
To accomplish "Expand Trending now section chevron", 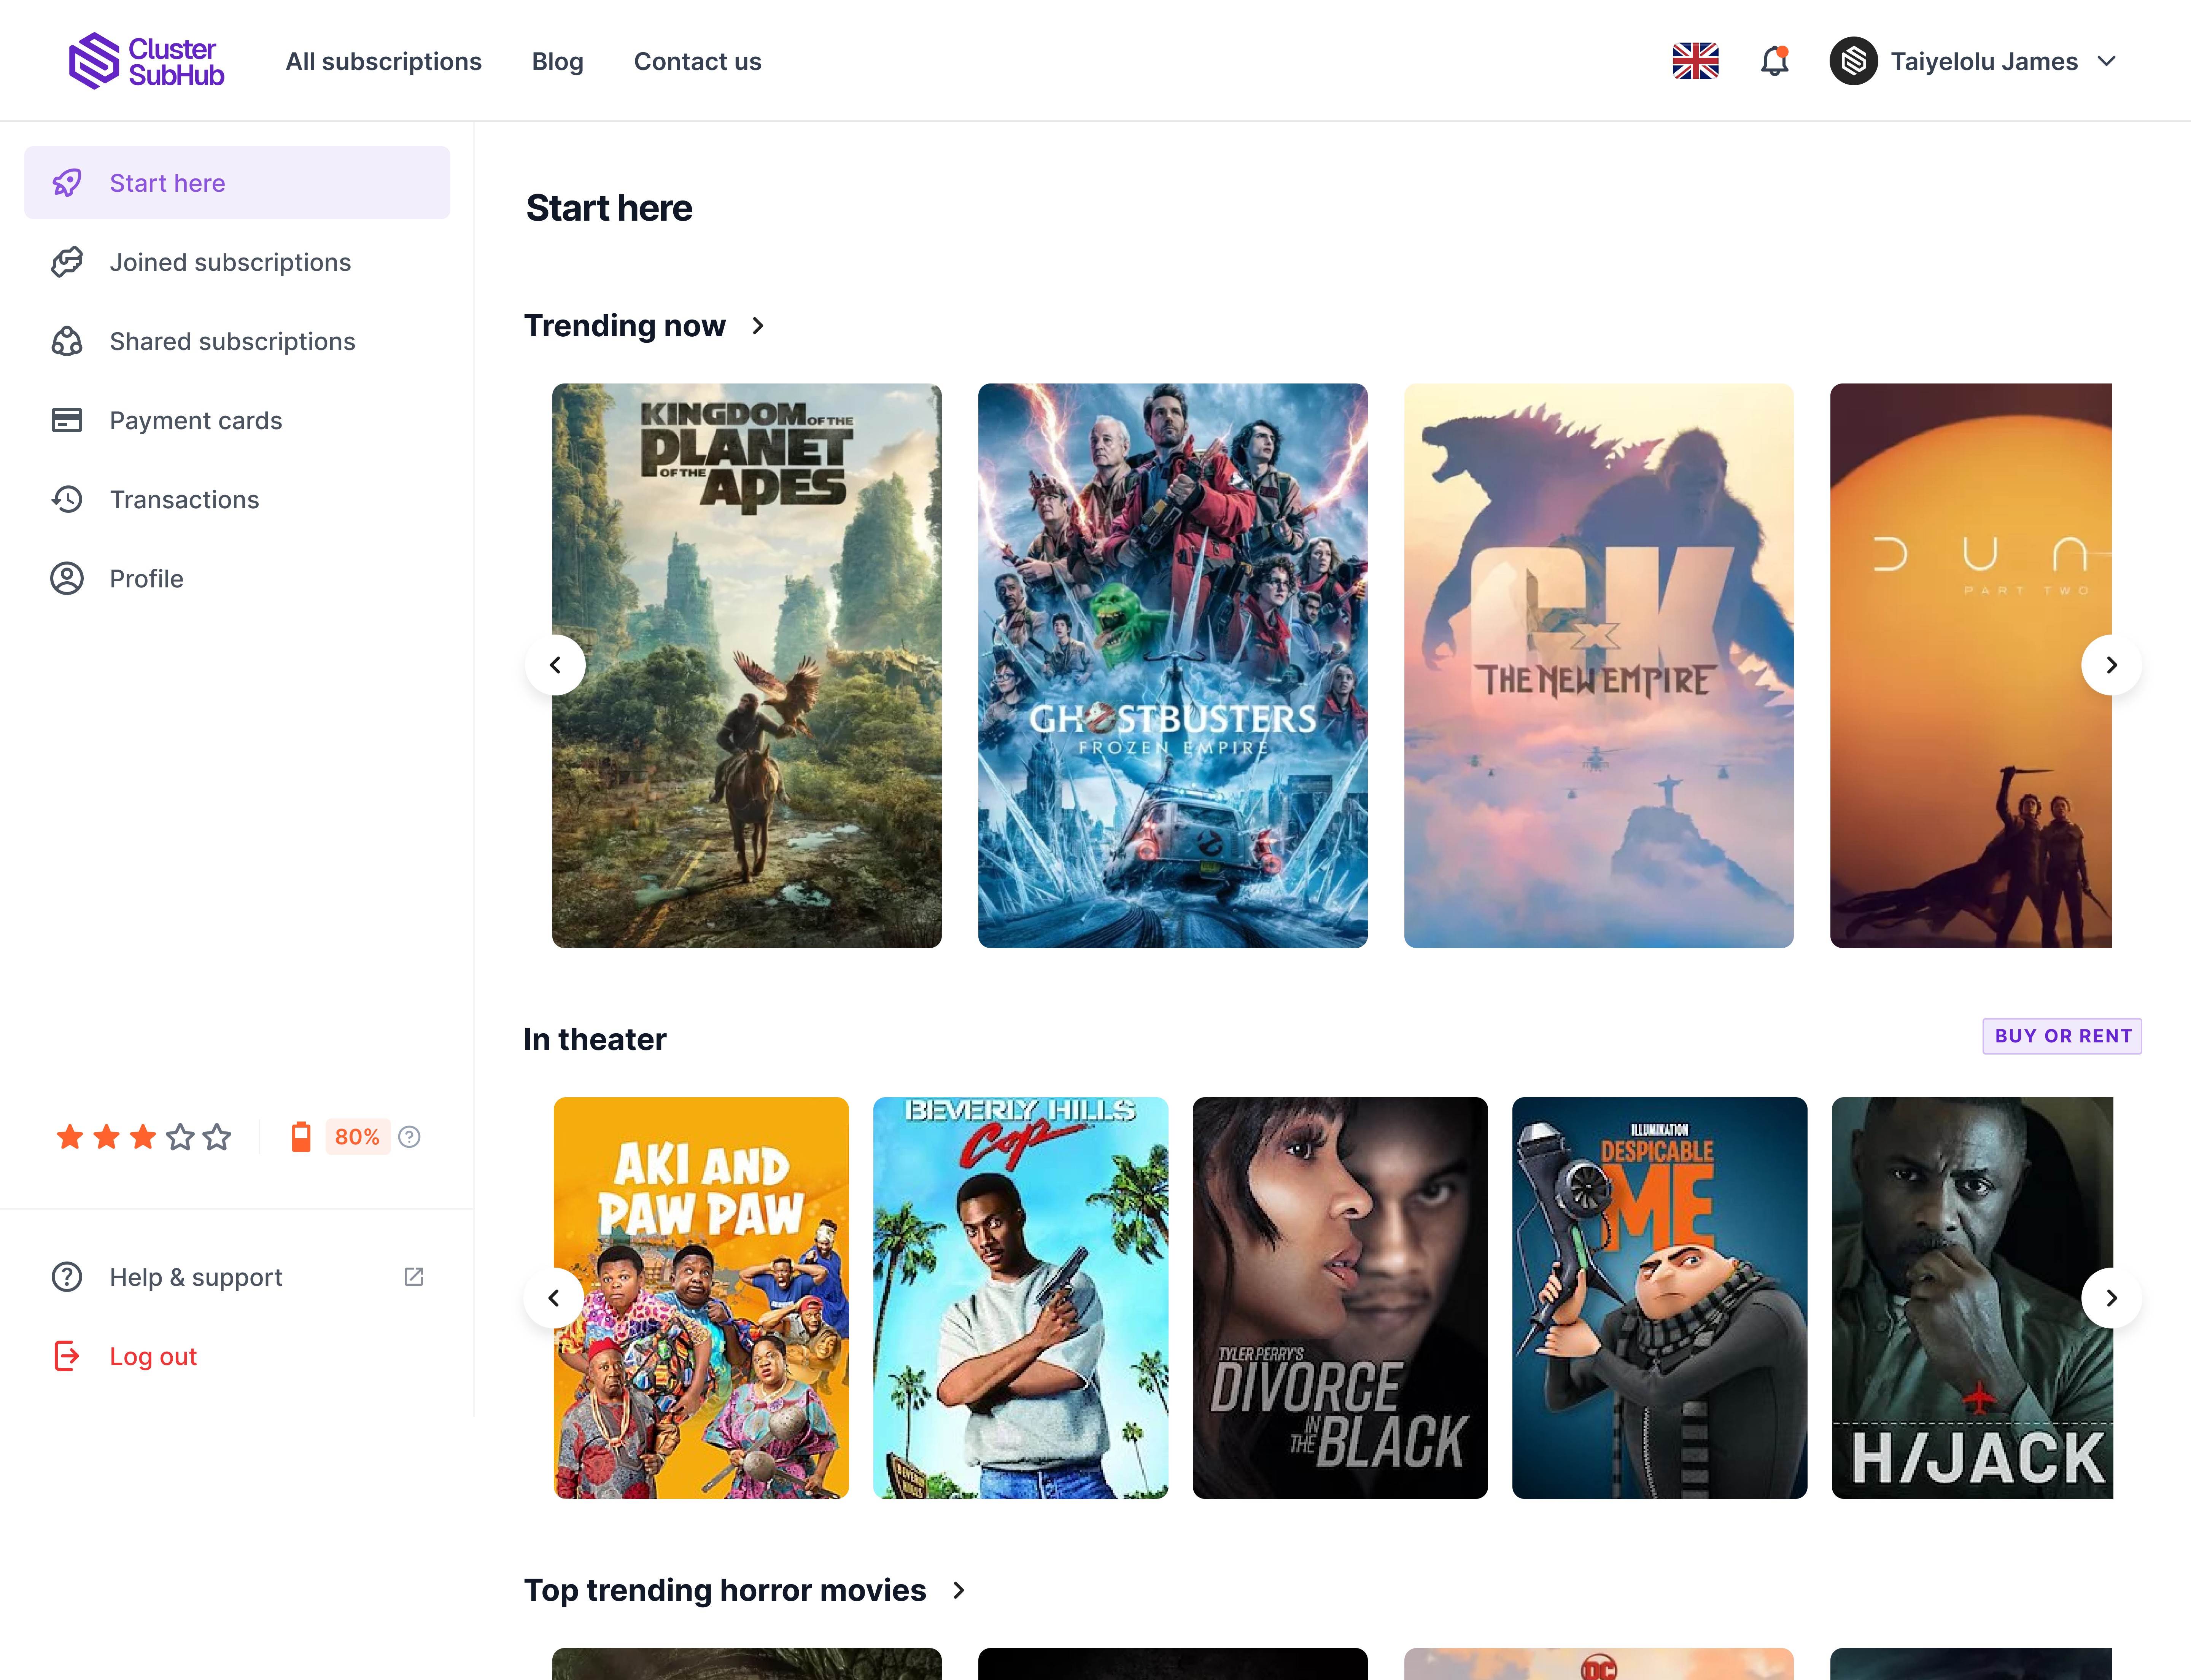I will (758, 326).
